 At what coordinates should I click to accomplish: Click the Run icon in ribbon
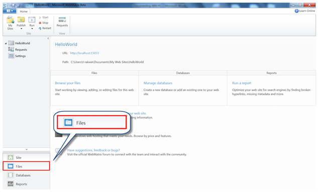click(x=32, y=20)
